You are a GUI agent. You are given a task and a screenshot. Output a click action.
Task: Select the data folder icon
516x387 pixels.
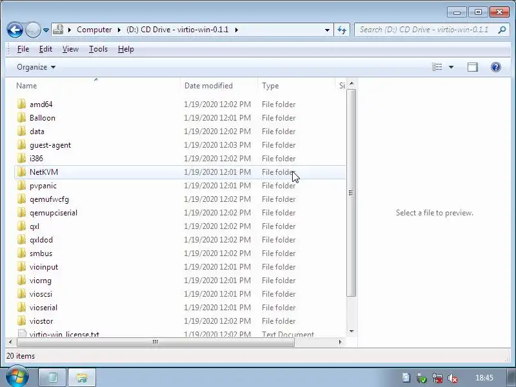tap(21, 132)
